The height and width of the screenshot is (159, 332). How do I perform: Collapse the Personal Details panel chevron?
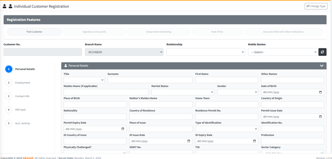click(x=322, y=66)
